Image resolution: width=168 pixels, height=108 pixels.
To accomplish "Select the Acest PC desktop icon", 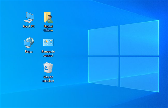I will (29, 17).
